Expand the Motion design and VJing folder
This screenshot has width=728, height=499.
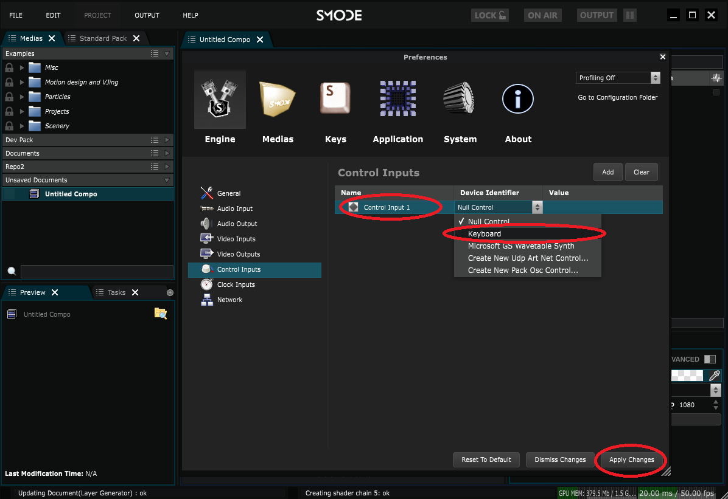click(22, 82)
